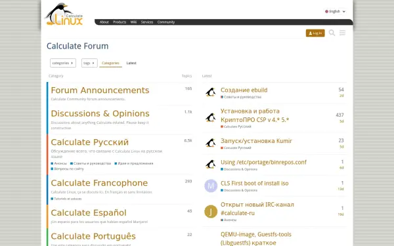Expand the categories filter dropdown
Screen dimensions: 394x246
(x=63, y=63)
